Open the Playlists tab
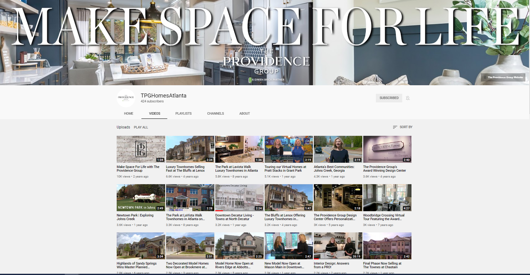The width and height of the screenshot is (530, 275). (x=183, y=113)
